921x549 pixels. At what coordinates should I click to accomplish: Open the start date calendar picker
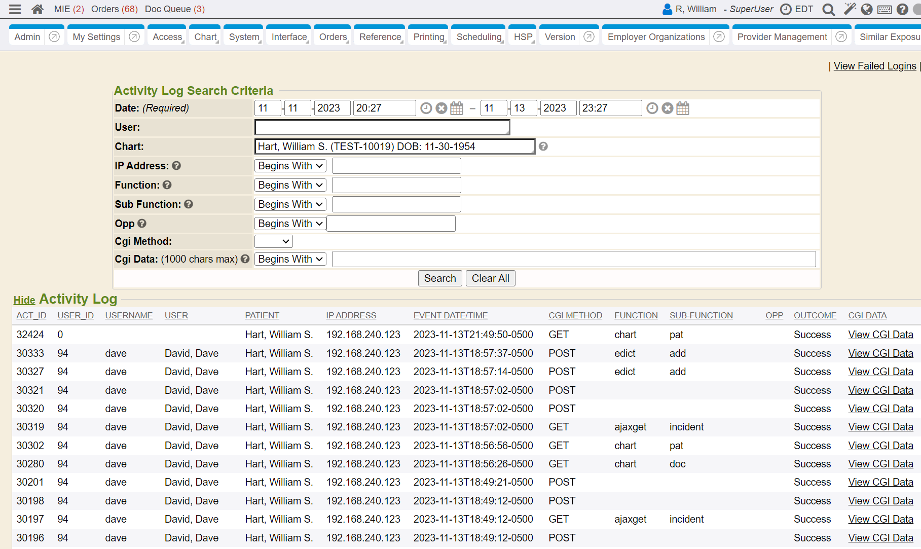pos(457,108)
